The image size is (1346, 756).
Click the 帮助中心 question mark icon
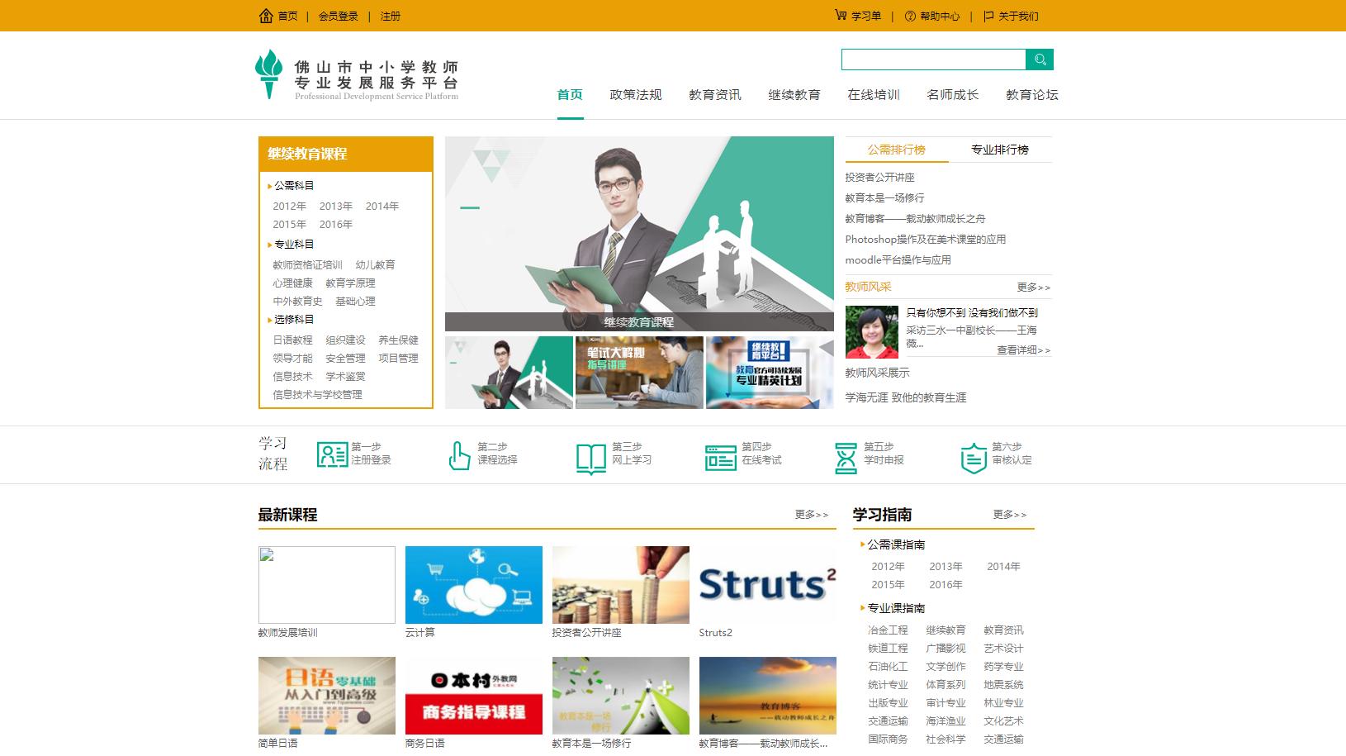(x=910, y=16)
